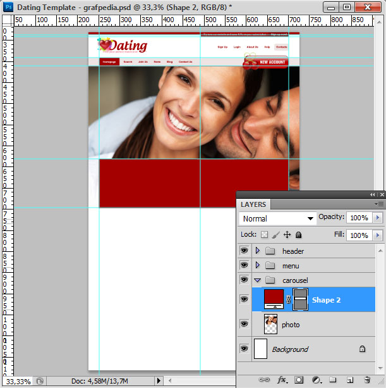Lock image pixels with the brush icon
The width and height of the screenshot is (386, 388).
[276, 235]
